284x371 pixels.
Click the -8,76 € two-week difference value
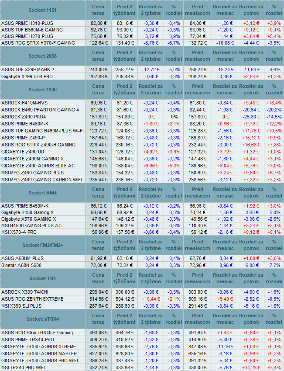(151, 43)
